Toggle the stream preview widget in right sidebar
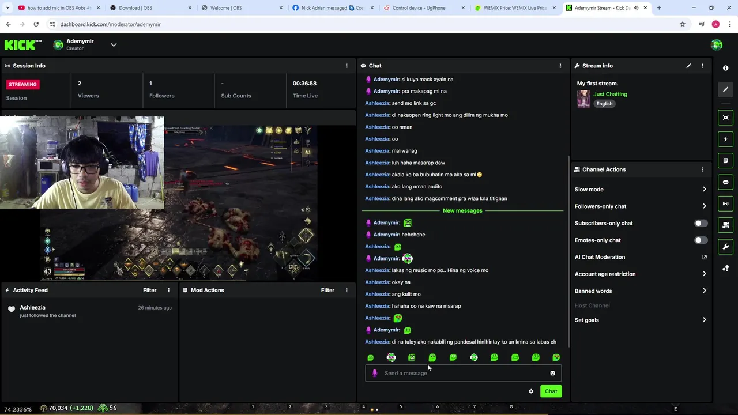The height and width of the screenshot is (415, 738). tap(725, 118)
